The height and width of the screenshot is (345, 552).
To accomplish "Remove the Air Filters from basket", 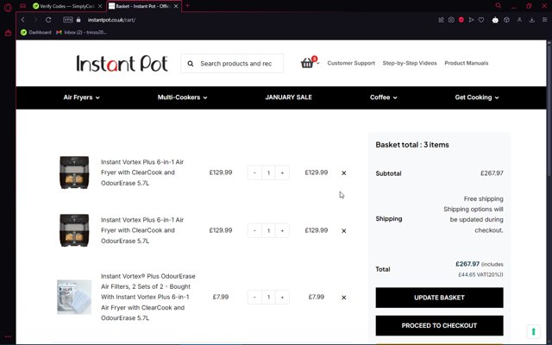I will (344, 298).
